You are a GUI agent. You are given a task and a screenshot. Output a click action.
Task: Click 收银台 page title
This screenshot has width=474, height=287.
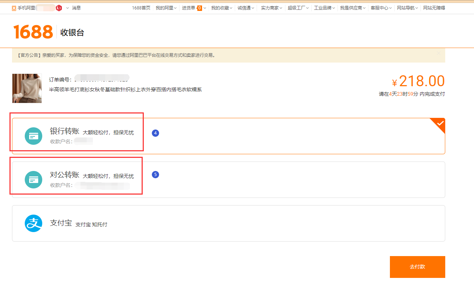(x=72, y=32)
